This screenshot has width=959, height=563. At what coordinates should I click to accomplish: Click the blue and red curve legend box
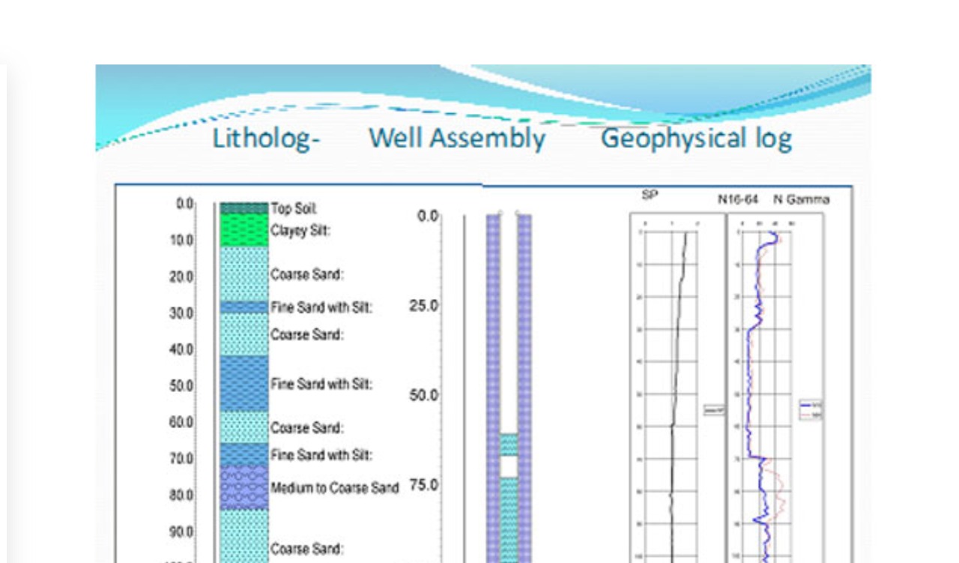pyautogui.click(x=811, y=409)
